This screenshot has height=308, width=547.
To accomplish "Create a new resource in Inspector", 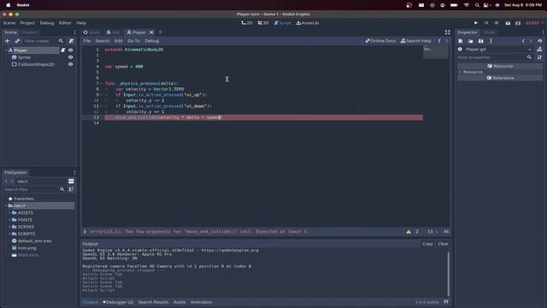I will (461, 41).
